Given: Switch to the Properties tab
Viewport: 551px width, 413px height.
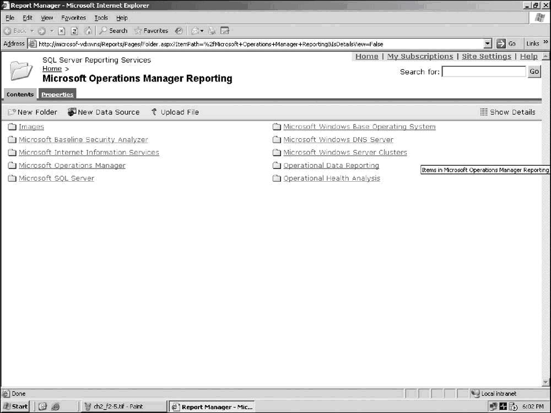Looking at the screenshot, I should 57,94.
